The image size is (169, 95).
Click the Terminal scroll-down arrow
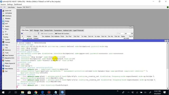coord(167,88)
